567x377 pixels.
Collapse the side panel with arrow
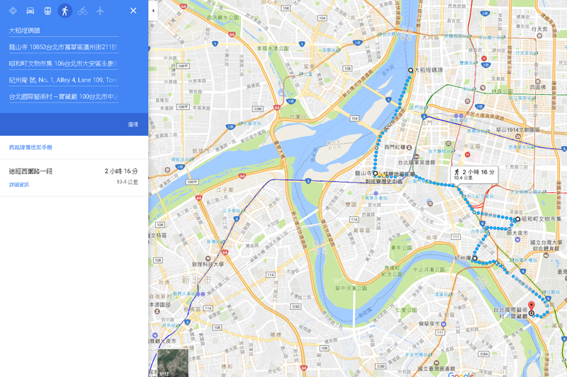pyautogui.click(x=153, y=11)
